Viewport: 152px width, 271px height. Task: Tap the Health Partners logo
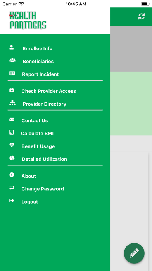click(28, 20)
